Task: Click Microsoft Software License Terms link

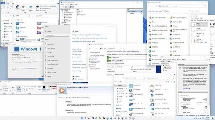Action: tap(84, 41)
